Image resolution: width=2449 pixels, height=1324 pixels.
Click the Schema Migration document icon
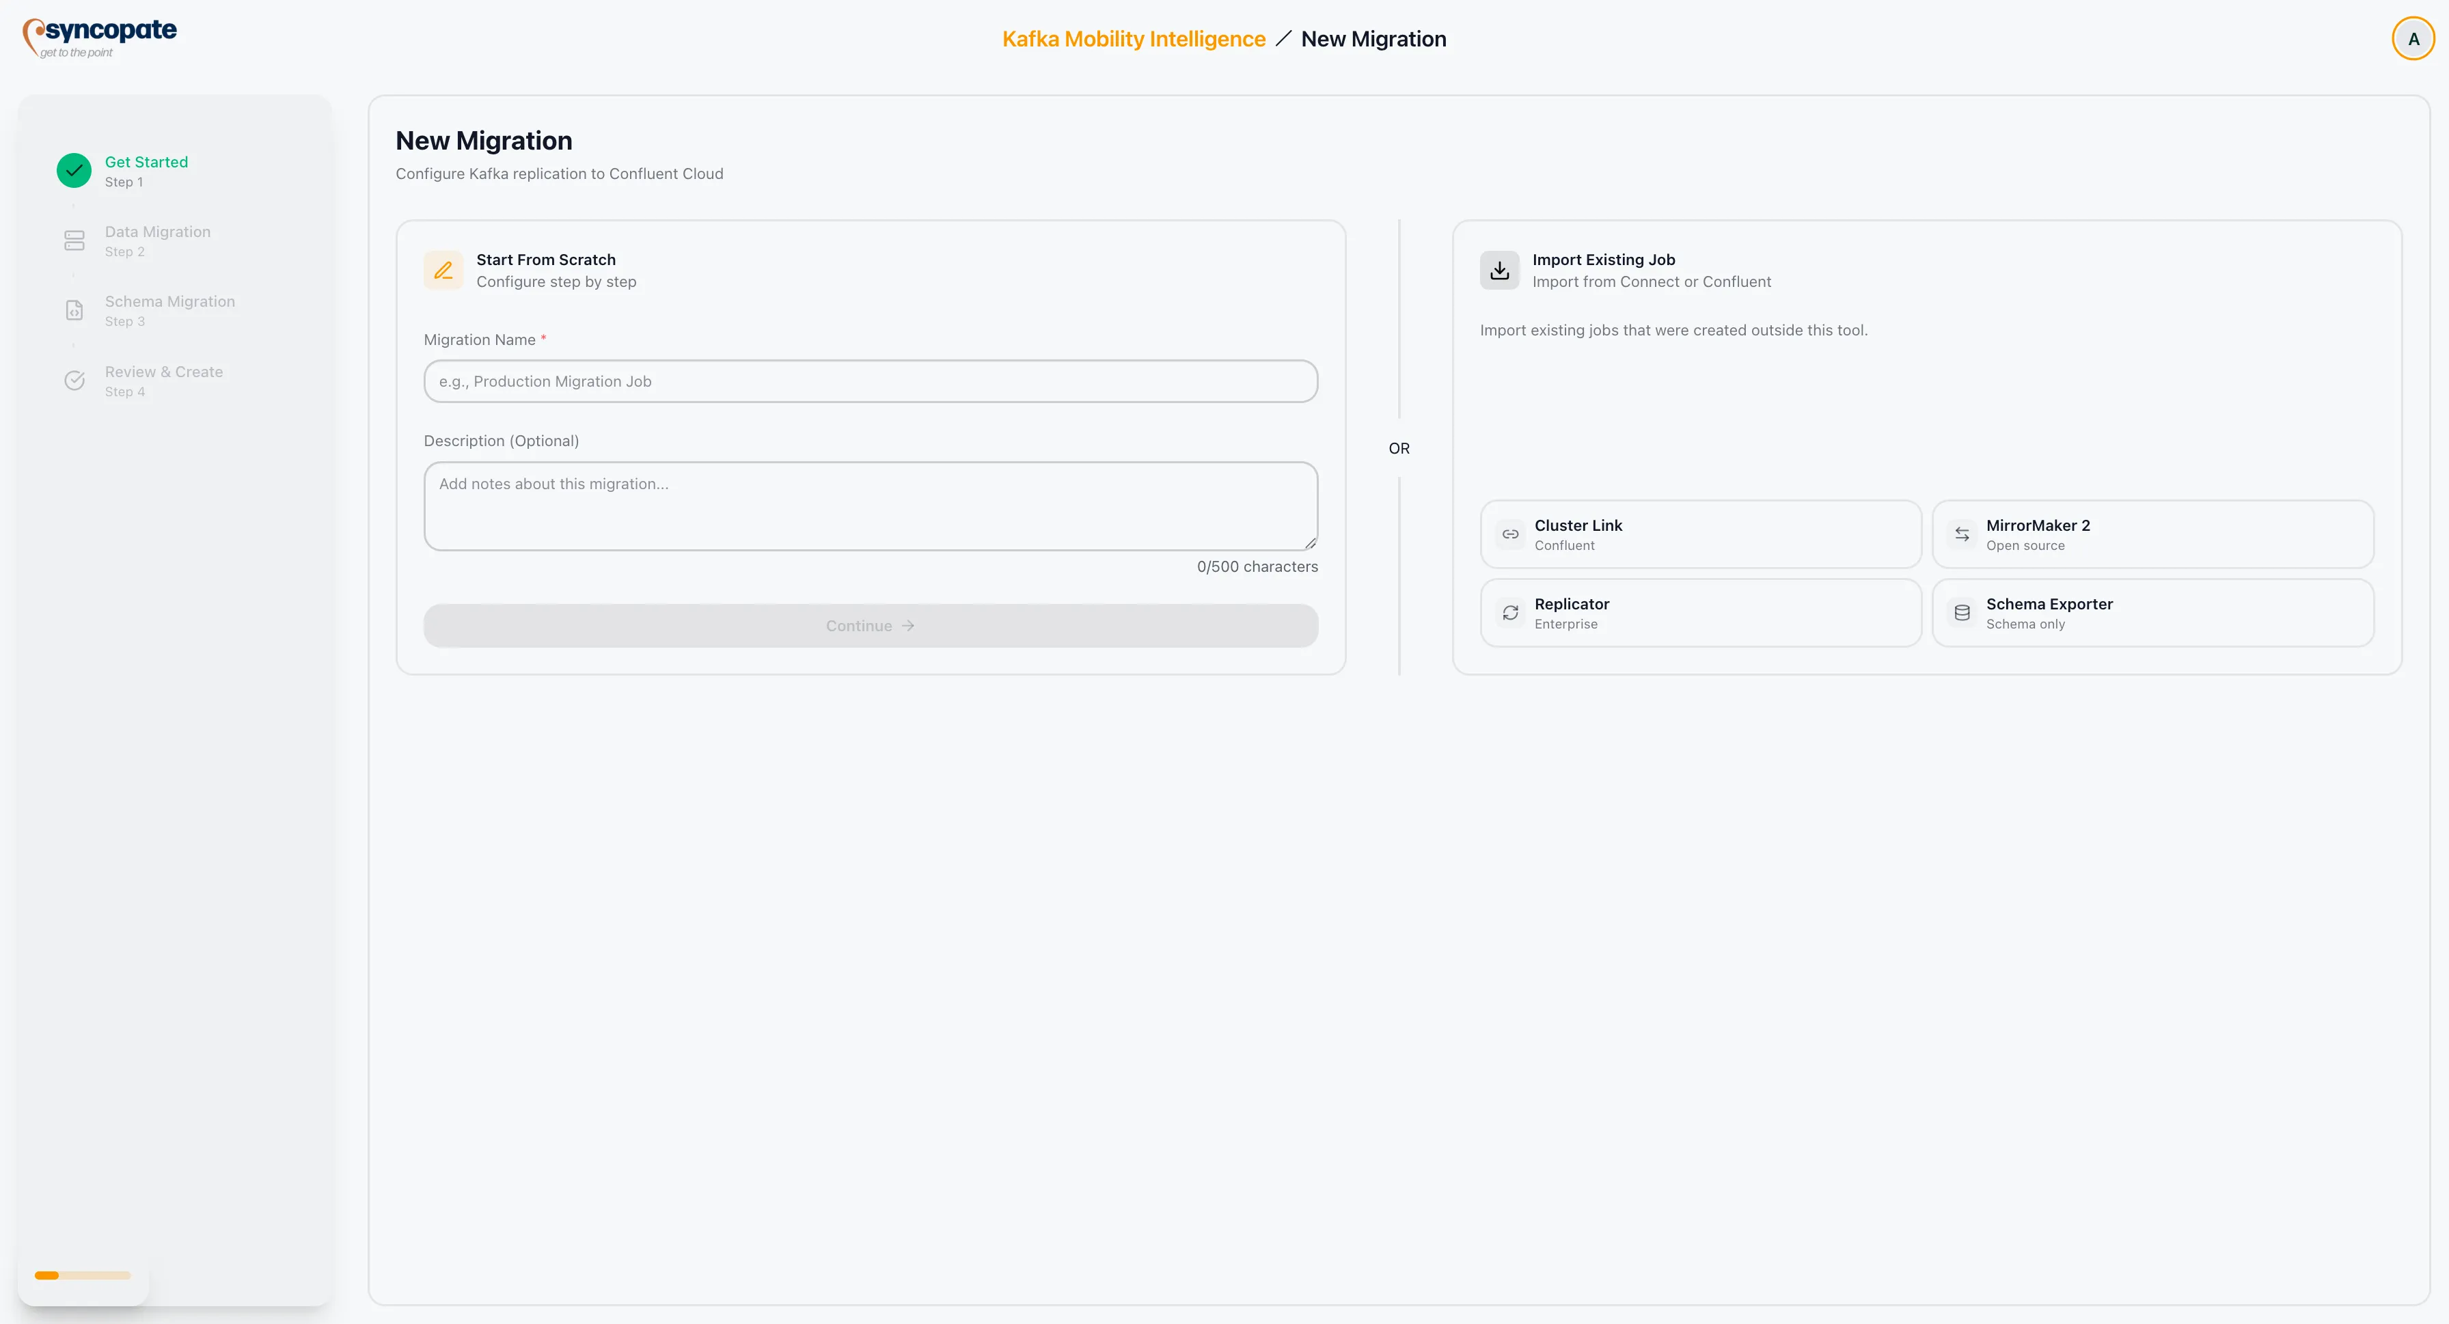[74, 310]
